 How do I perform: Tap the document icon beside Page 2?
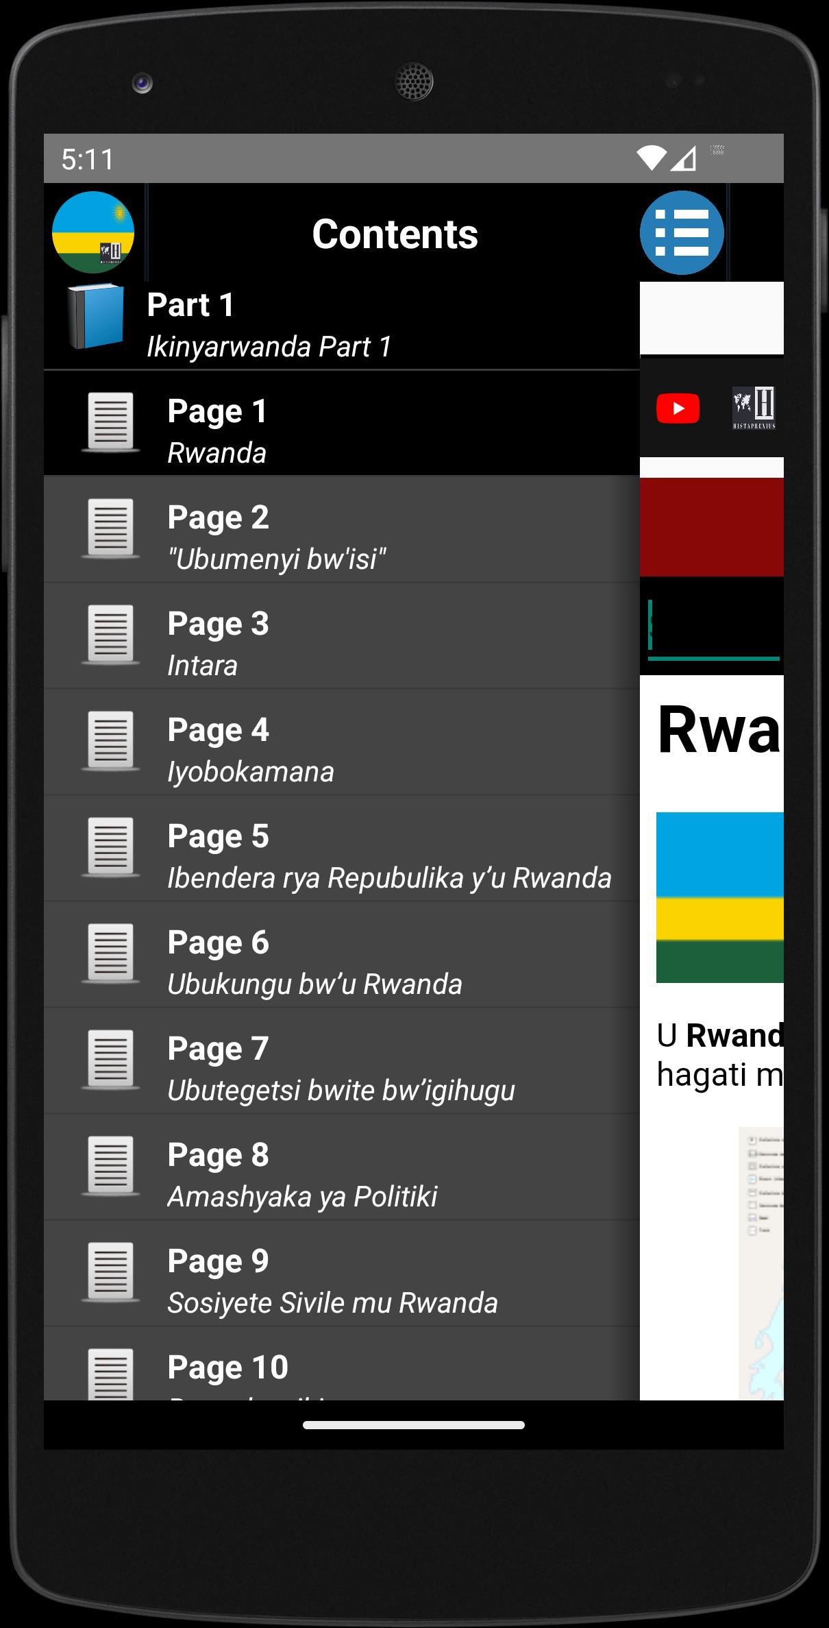(110, 529)
